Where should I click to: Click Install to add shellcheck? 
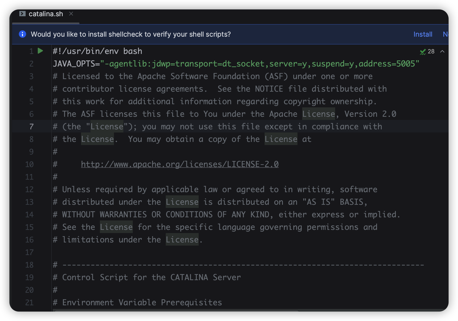[423, 34]
